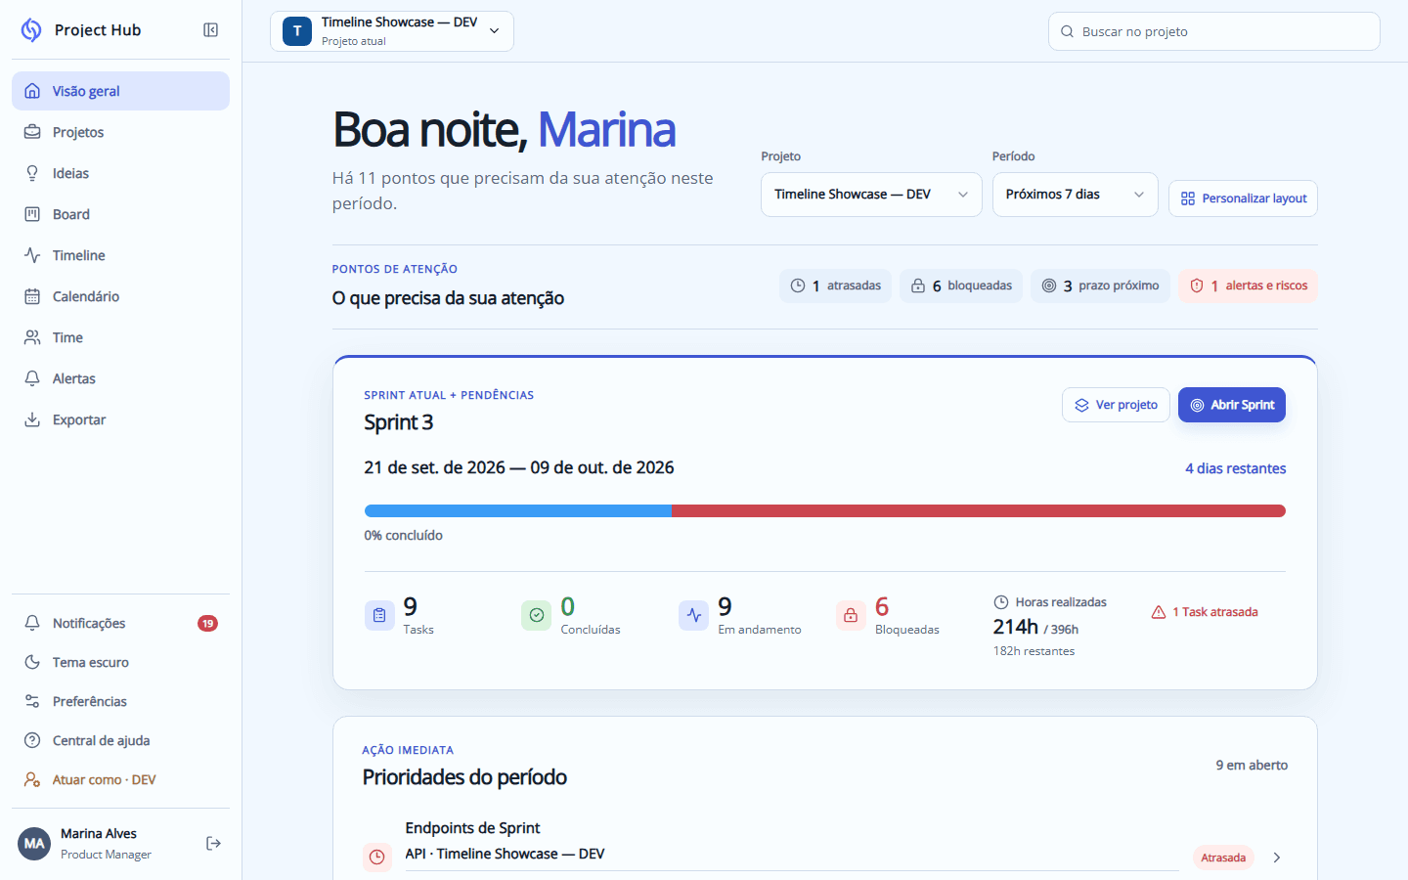Filter by 3 prazo próximo chip
Viewport: 1408px width, 880px height.
click(x=1100, y=286)
